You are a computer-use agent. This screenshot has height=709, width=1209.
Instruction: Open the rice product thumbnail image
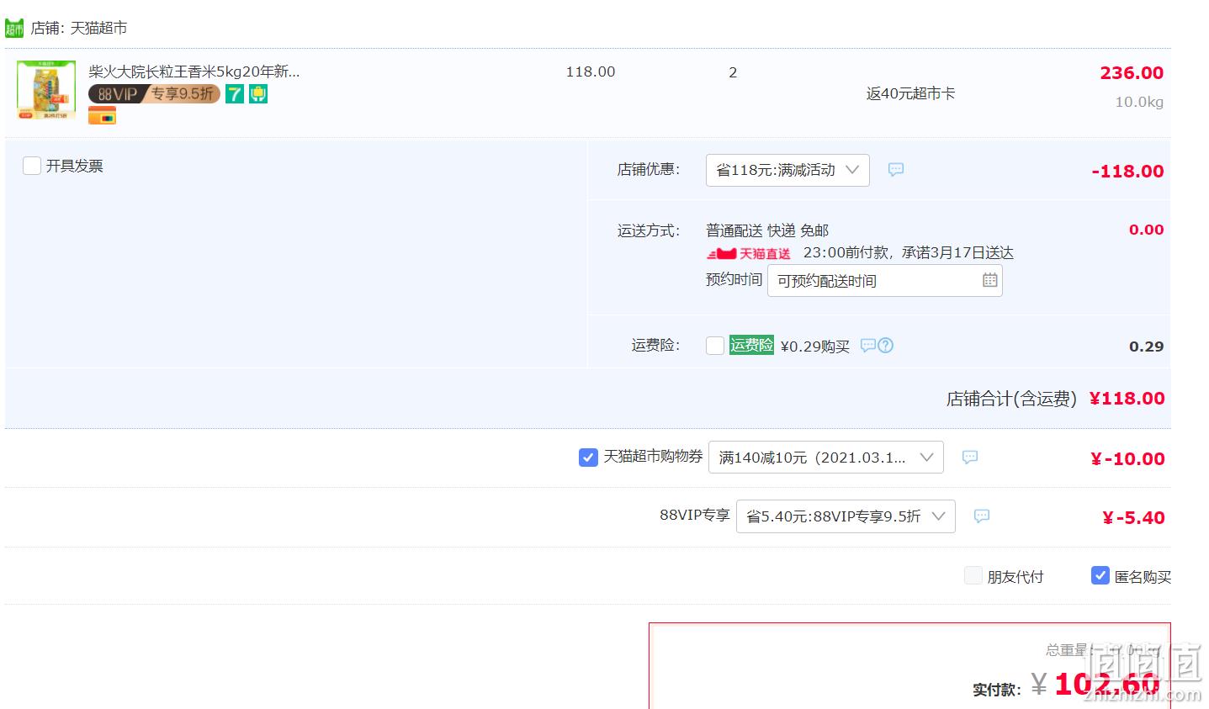(x=46, y=89)
